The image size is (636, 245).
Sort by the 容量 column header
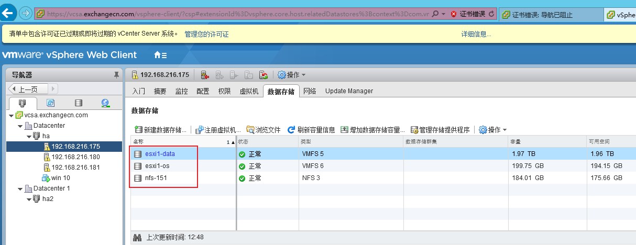[547, 142]
